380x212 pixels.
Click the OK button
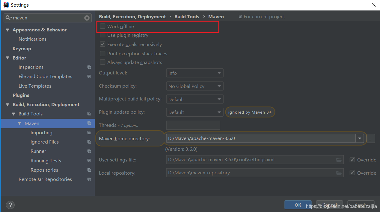(298, 205)
